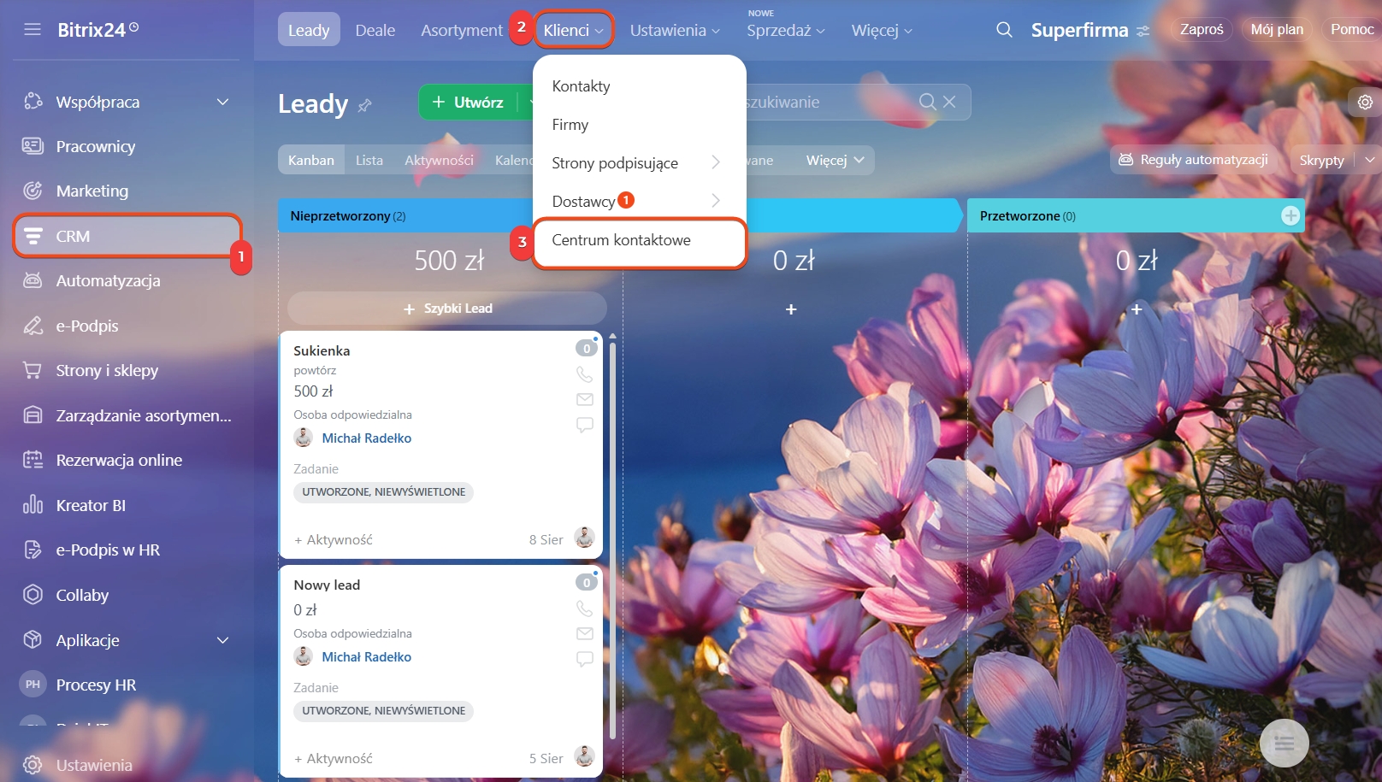Click the magnifier inside the search field
The width and height of the screenshot is (1382, 782).
point(927,102)
